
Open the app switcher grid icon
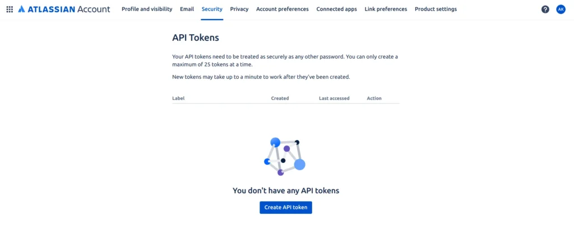pos(10,10)
